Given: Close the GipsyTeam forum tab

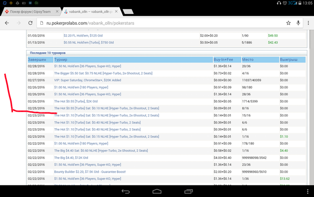Looking at the screenshot, I should 57,11.
